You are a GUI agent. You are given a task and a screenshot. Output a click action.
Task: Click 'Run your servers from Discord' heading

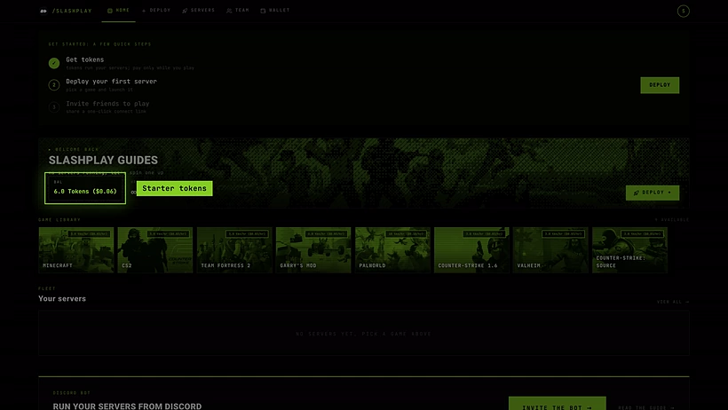point(127,406)
